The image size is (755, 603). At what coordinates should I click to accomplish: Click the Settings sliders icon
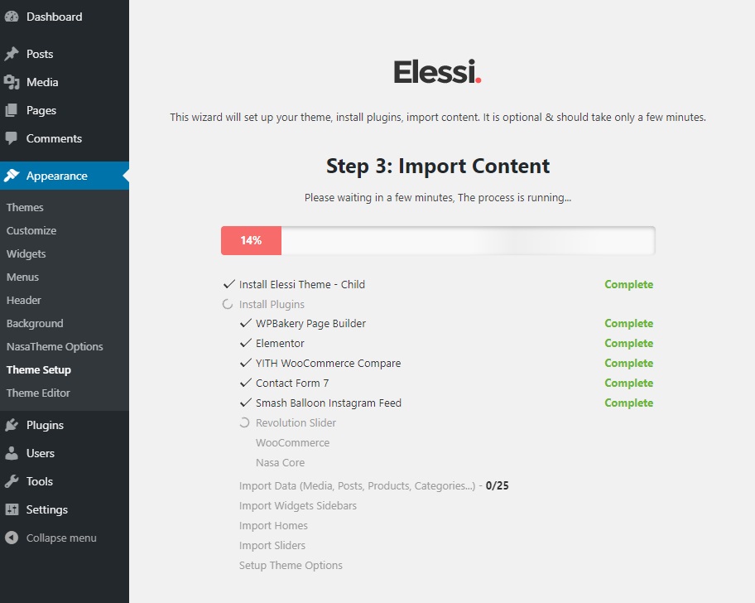tap(12, 509)
